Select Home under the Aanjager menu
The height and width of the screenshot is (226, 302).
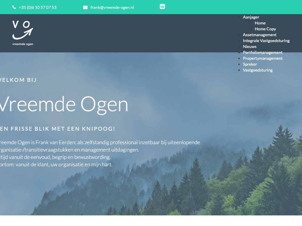tap(260, 23)
